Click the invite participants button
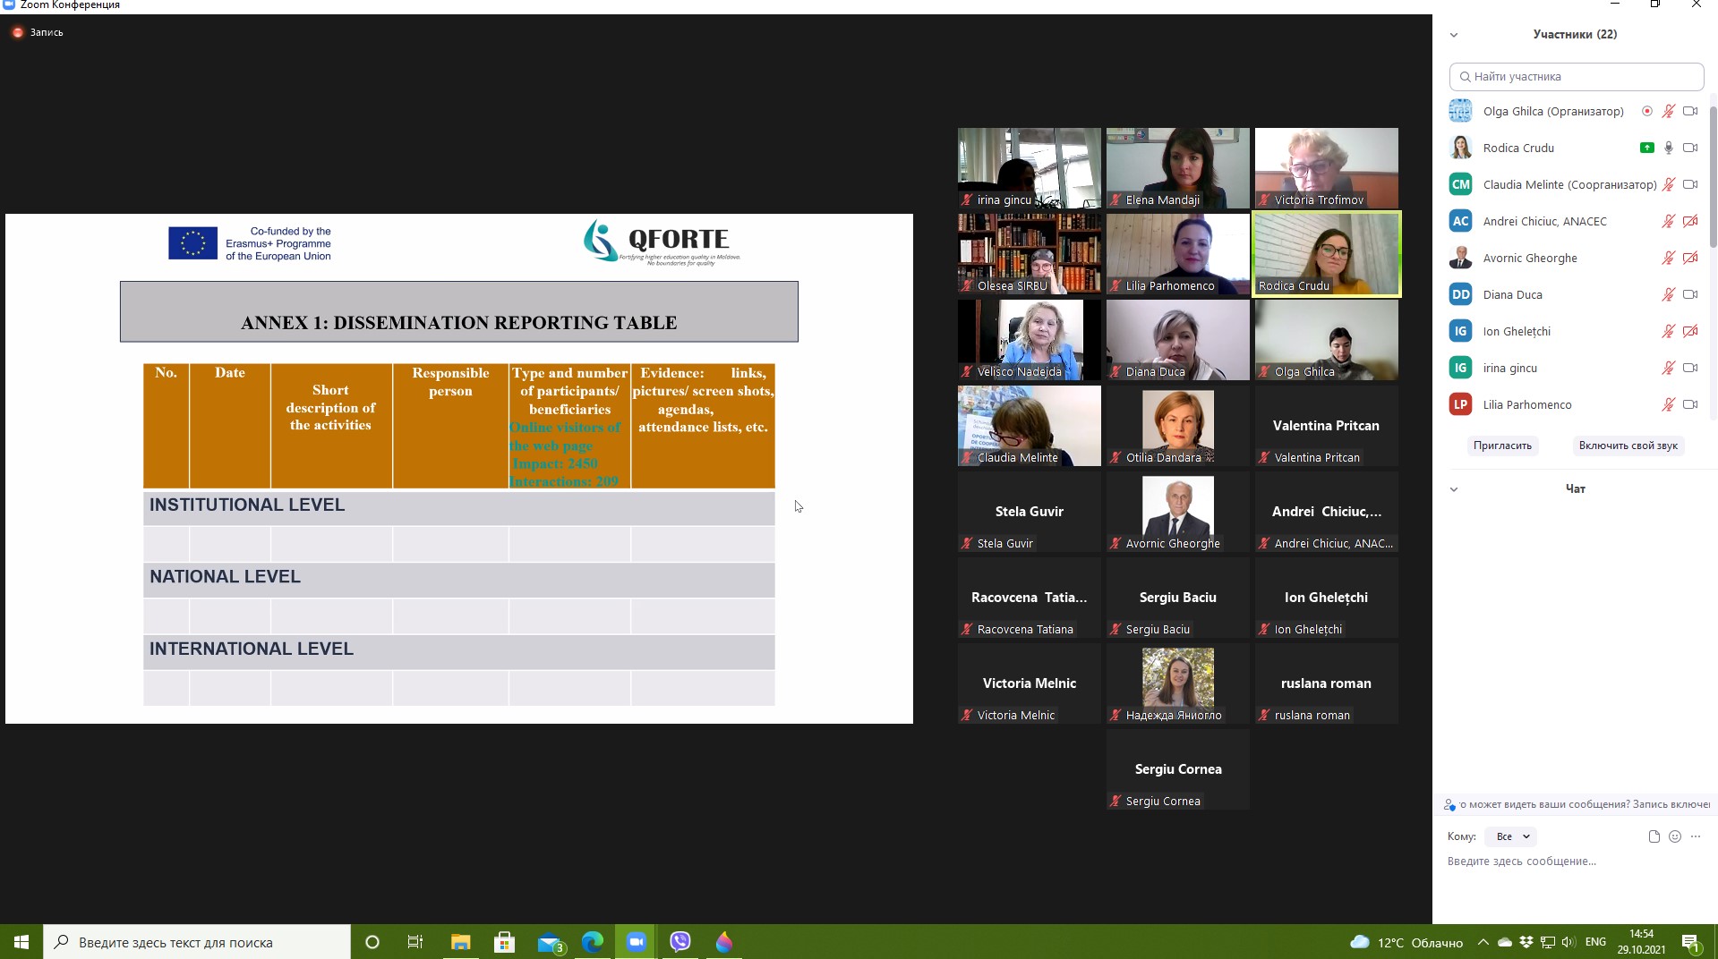The width and height of the screenshot is (1718, 959). pyautogui.click(x=1502, y=446)
